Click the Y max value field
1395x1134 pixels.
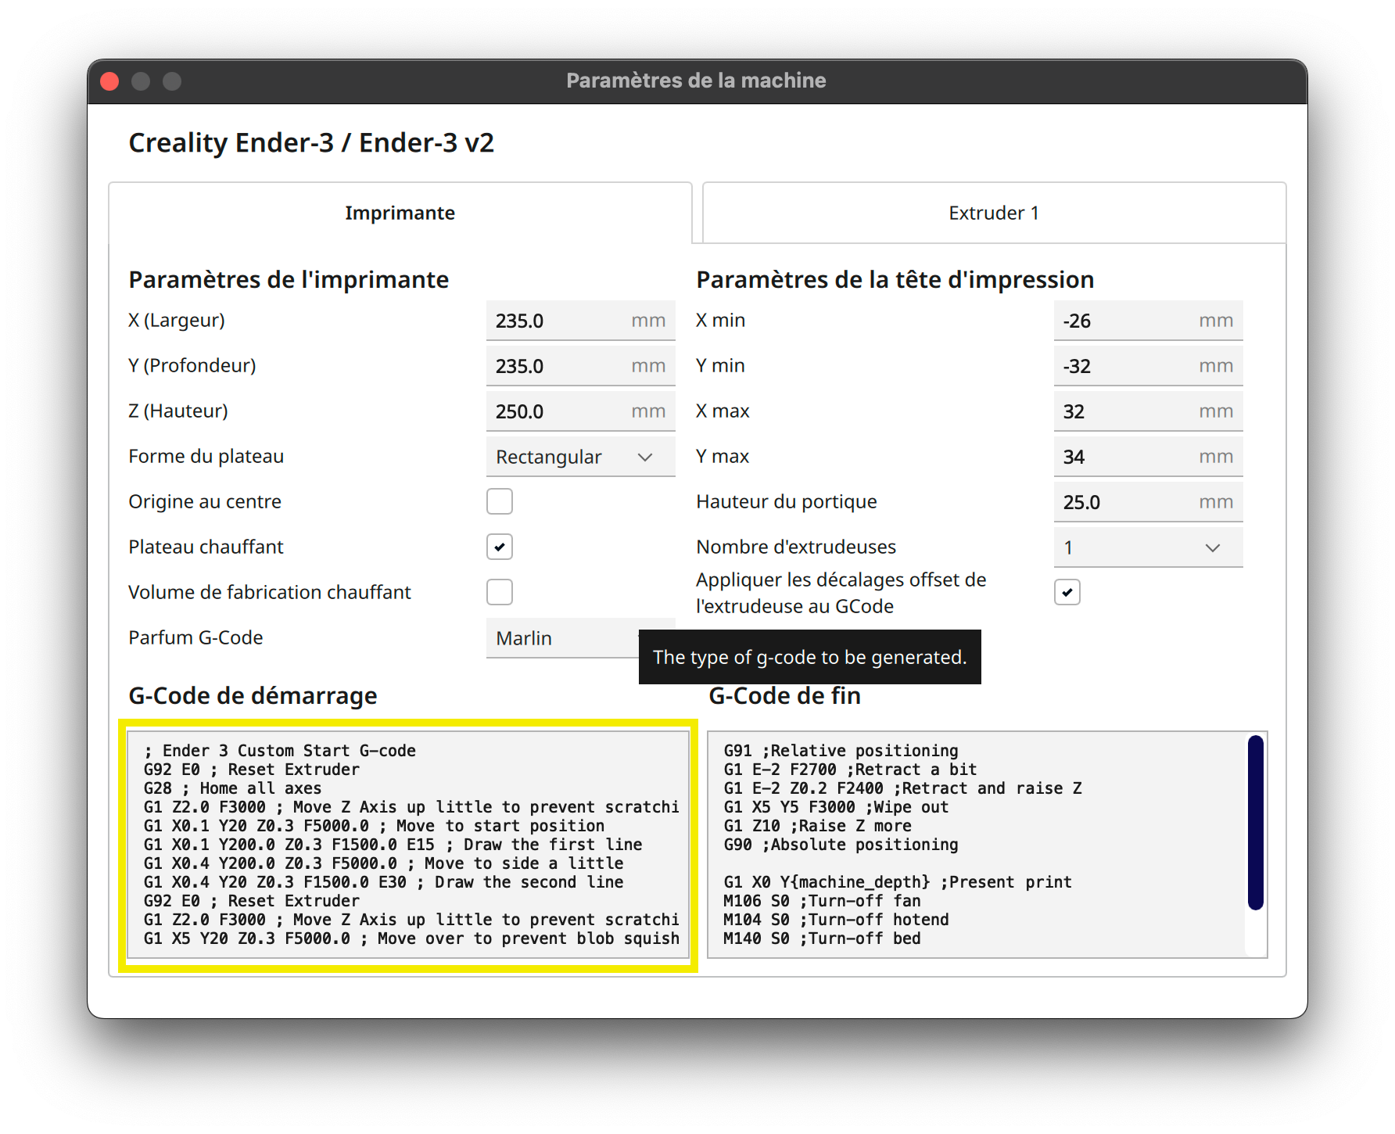[1148, 457]
